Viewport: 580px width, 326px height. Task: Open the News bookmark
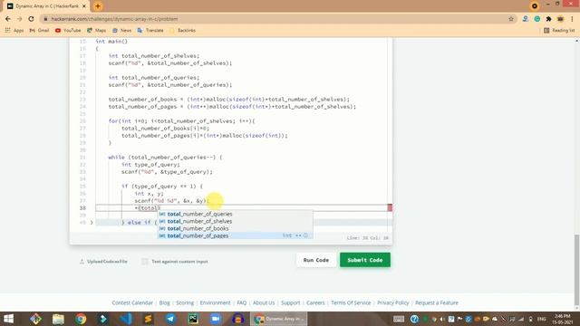121,30
